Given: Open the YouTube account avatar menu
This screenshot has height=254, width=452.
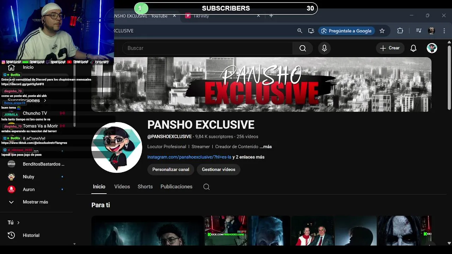Looking at the screenshot, I should (x=432, y=48).
